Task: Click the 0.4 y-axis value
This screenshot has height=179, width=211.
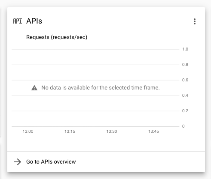Action: pyautogui.click(x=185, y=95)
